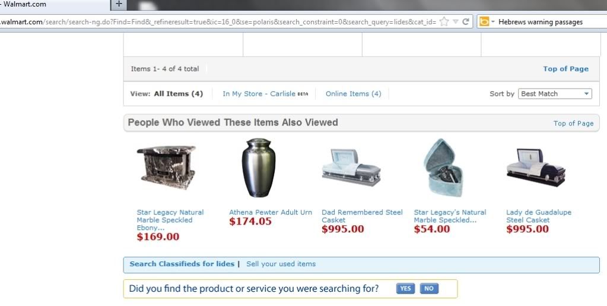Viewport: 607px width, 306px height.
Task: Open Lady de Guadalupe Steel Casket link
Action: tap(539, 216)
